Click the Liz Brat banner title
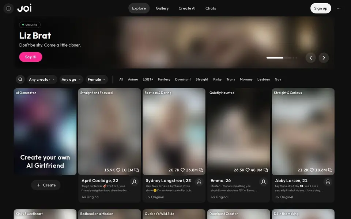Image resolution: width=351 pixels, height=219 pixels. (x=35, y=35)
